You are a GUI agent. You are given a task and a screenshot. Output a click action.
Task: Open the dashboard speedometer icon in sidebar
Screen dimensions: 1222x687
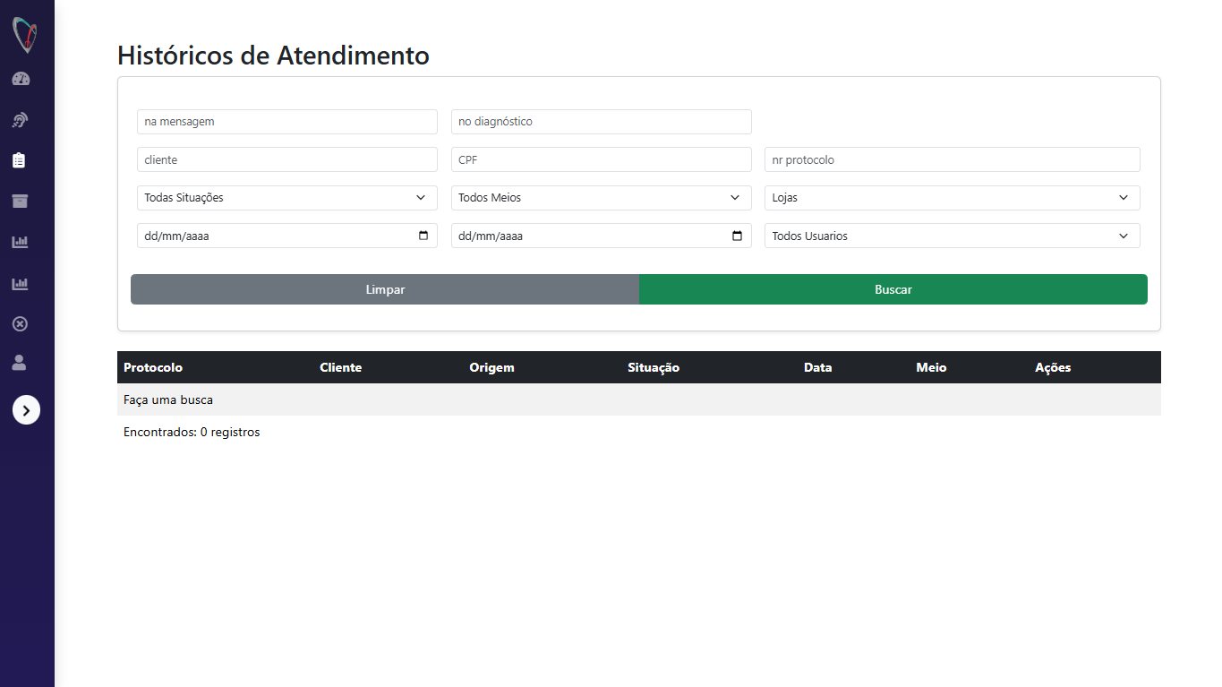point(21,79)
